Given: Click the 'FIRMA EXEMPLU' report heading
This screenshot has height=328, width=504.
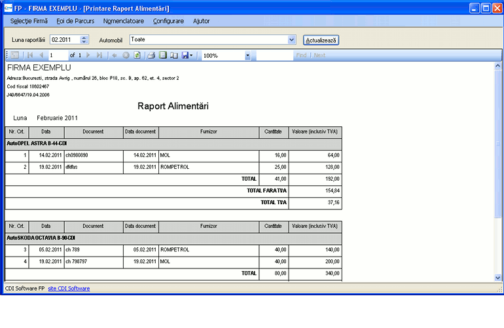Looking at the screenshot, I should [x=39, y=67].
